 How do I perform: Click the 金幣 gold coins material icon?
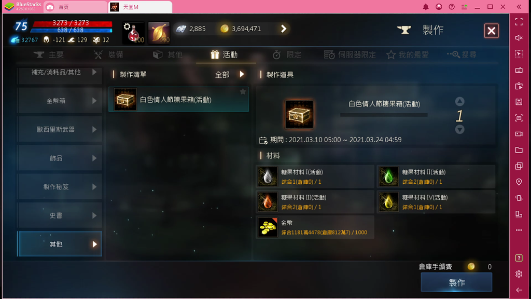point(268,227)
